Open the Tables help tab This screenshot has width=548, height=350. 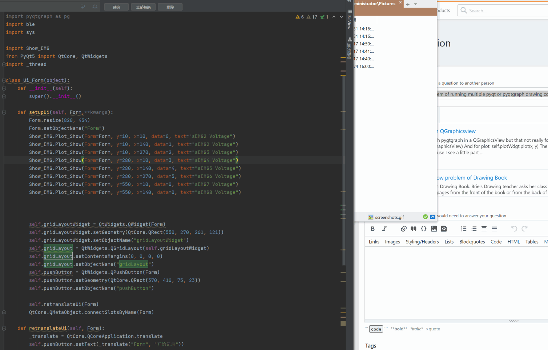tap(532, 242)
